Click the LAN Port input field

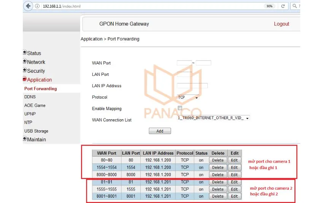[184, 74]
